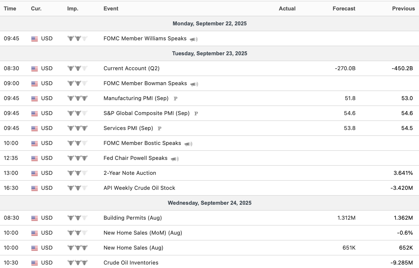Click the Time column header
The image size is (419, 268).
point(10,9)
